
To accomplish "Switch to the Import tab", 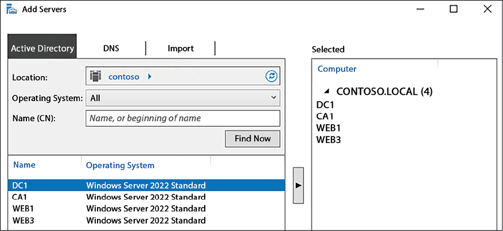I will point(181,48).
